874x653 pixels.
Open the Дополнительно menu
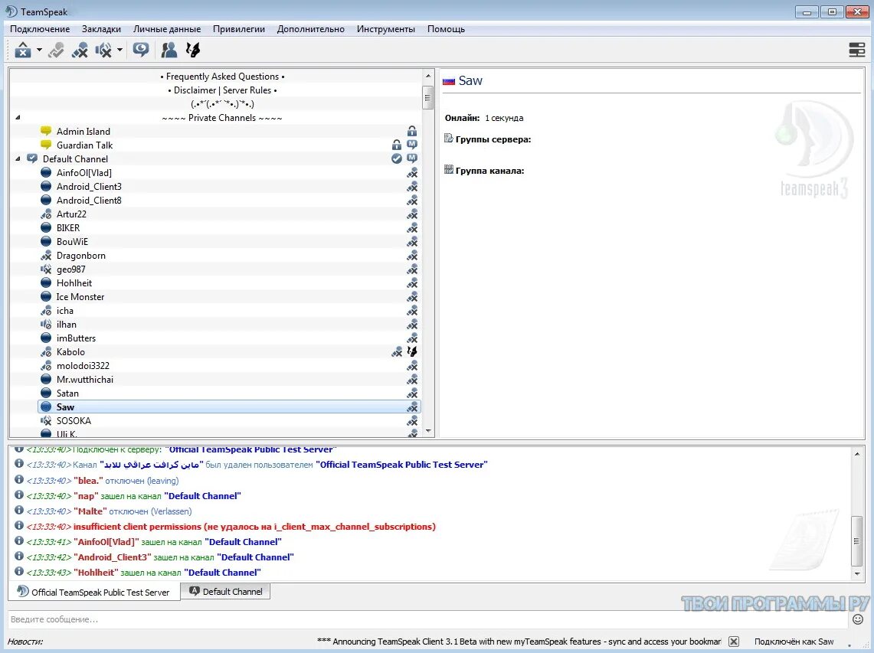pyautogui.click(x=310, y=29)
